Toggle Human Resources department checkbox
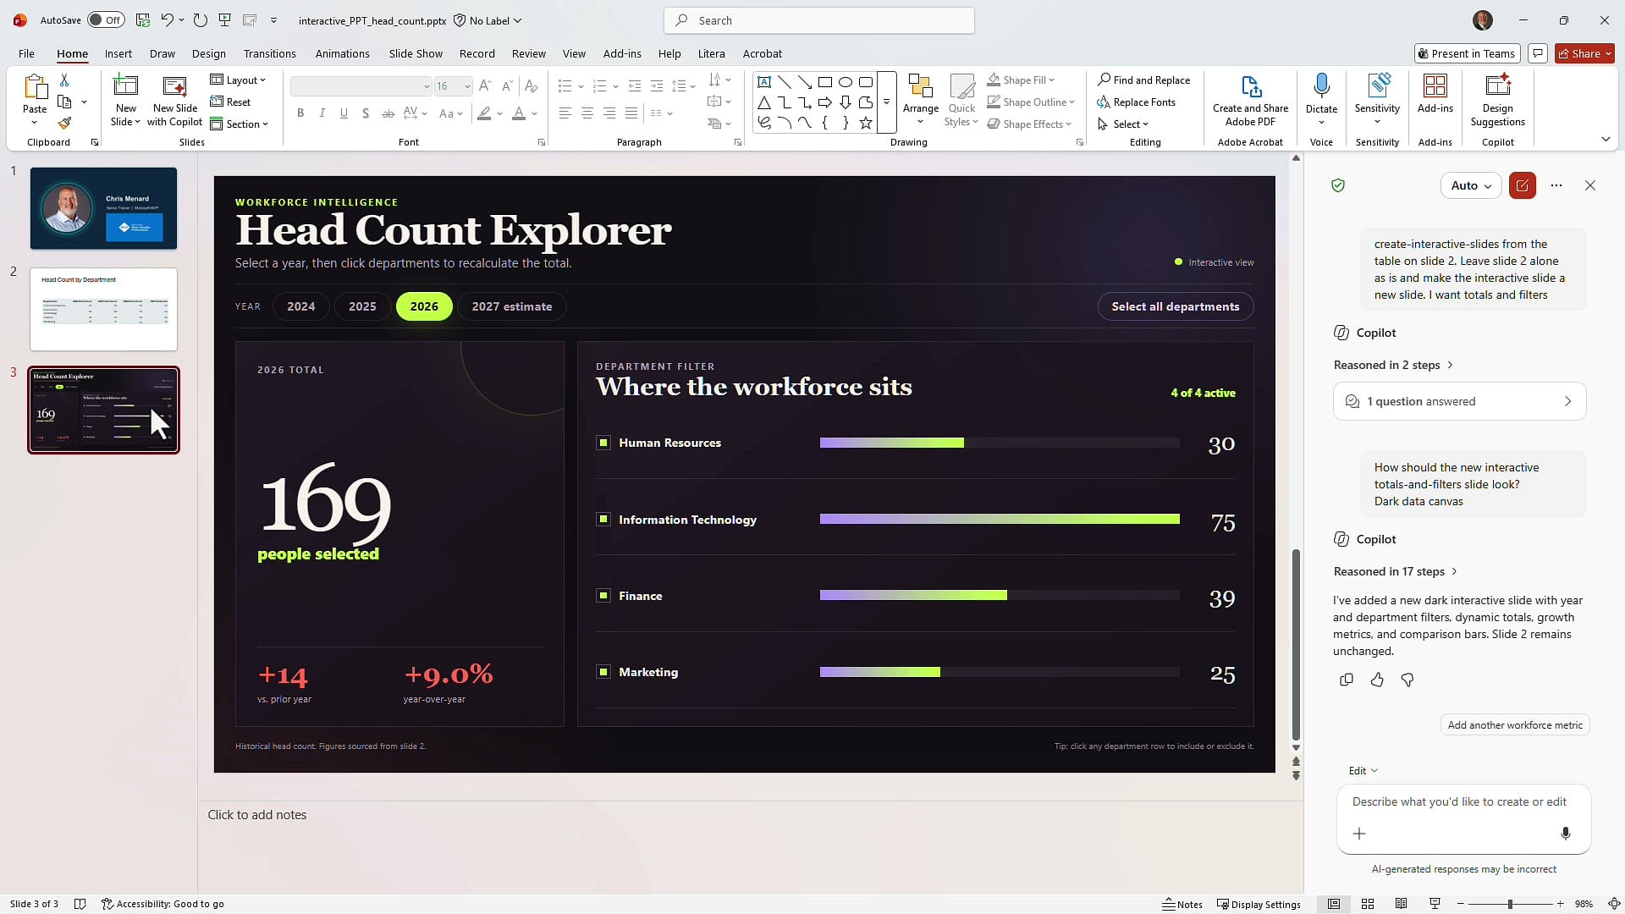This screenshot has width=1625, height=914. 603,443
